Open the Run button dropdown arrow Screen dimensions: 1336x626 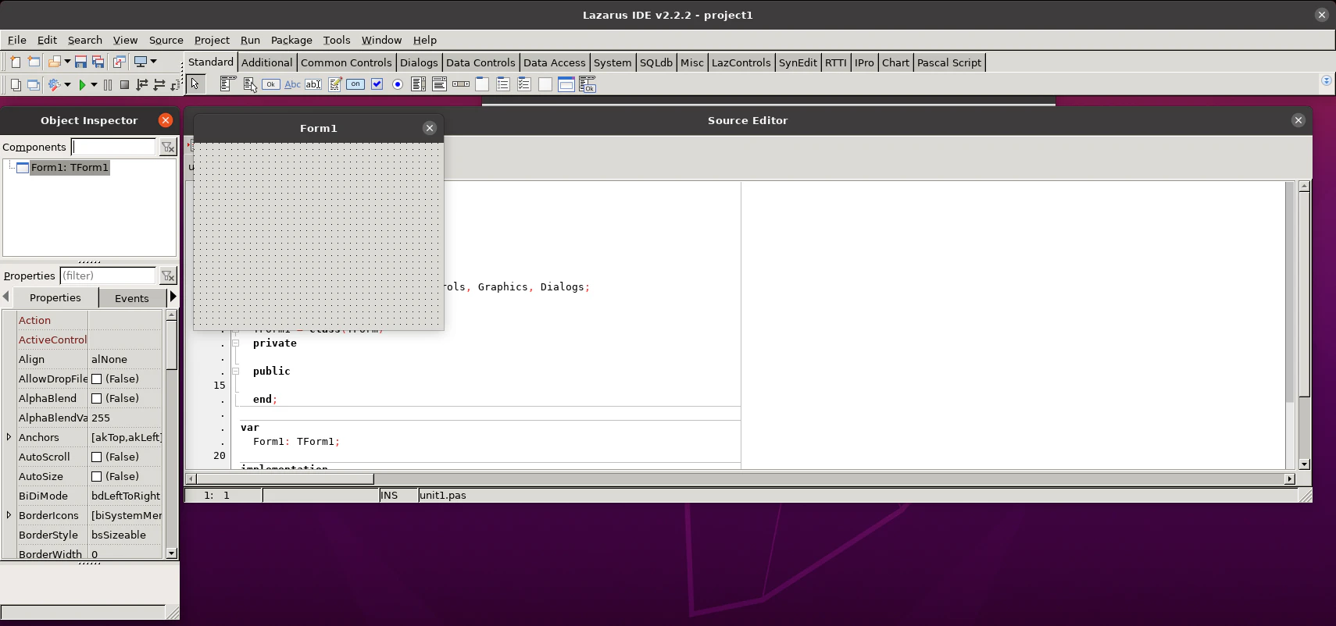click(x=94, y=84)
